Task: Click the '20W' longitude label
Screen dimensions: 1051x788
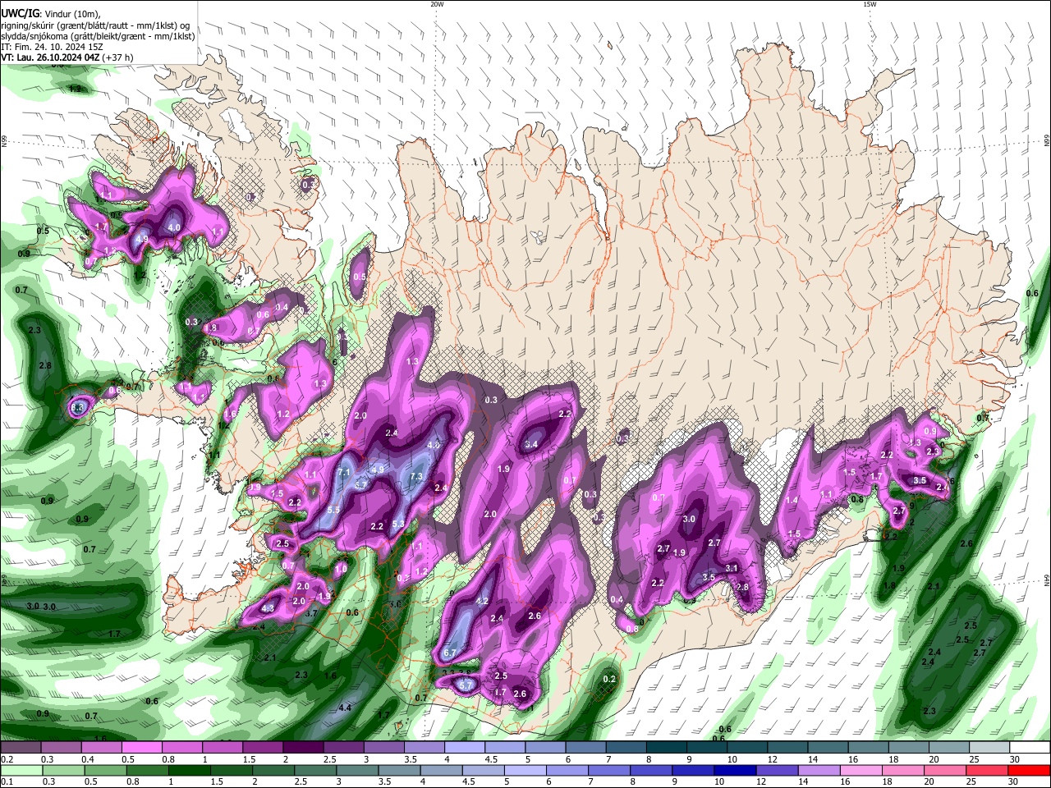Action: (437, 4)
